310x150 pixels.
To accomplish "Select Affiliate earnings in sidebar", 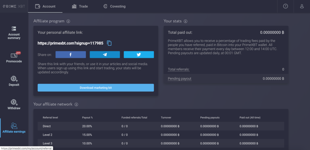I will (14, 128).
